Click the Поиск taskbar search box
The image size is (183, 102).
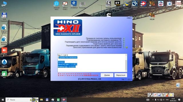(x=22, y=99)
